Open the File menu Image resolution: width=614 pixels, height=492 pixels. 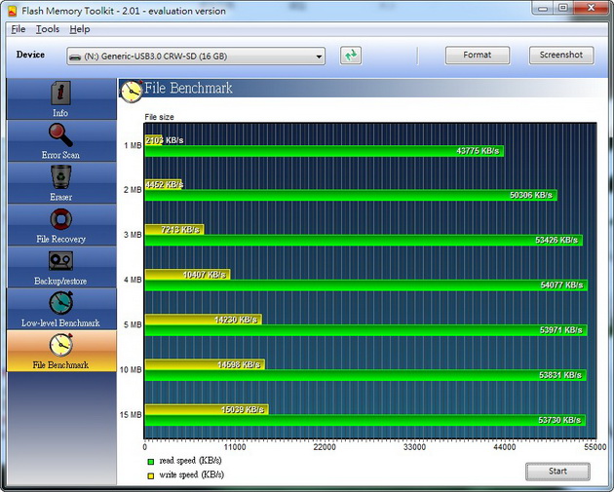(x=19, y=29)
